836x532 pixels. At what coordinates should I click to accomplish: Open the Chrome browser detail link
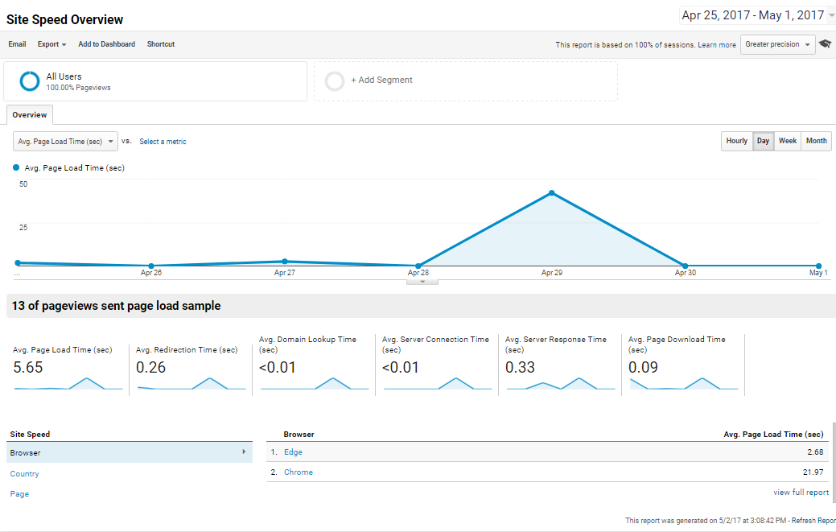(298, 472)
